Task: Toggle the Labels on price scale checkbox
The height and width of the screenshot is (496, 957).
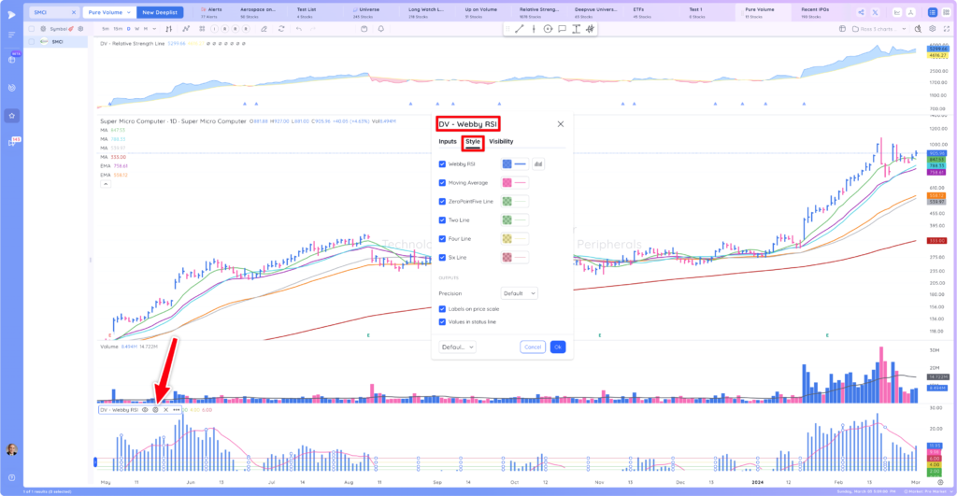Action: tap(442, 308)
